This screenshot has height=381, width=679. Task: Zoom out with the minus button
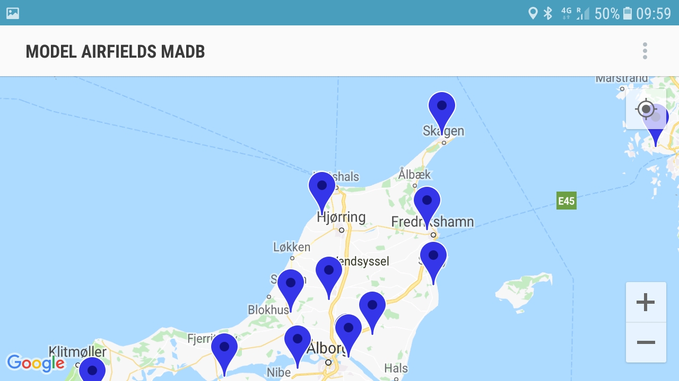click(x=646, y=342)
